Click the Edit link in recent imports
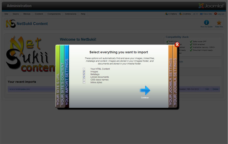Image resolution: width=228 pixels, height=144 pixels. (207, 89)
